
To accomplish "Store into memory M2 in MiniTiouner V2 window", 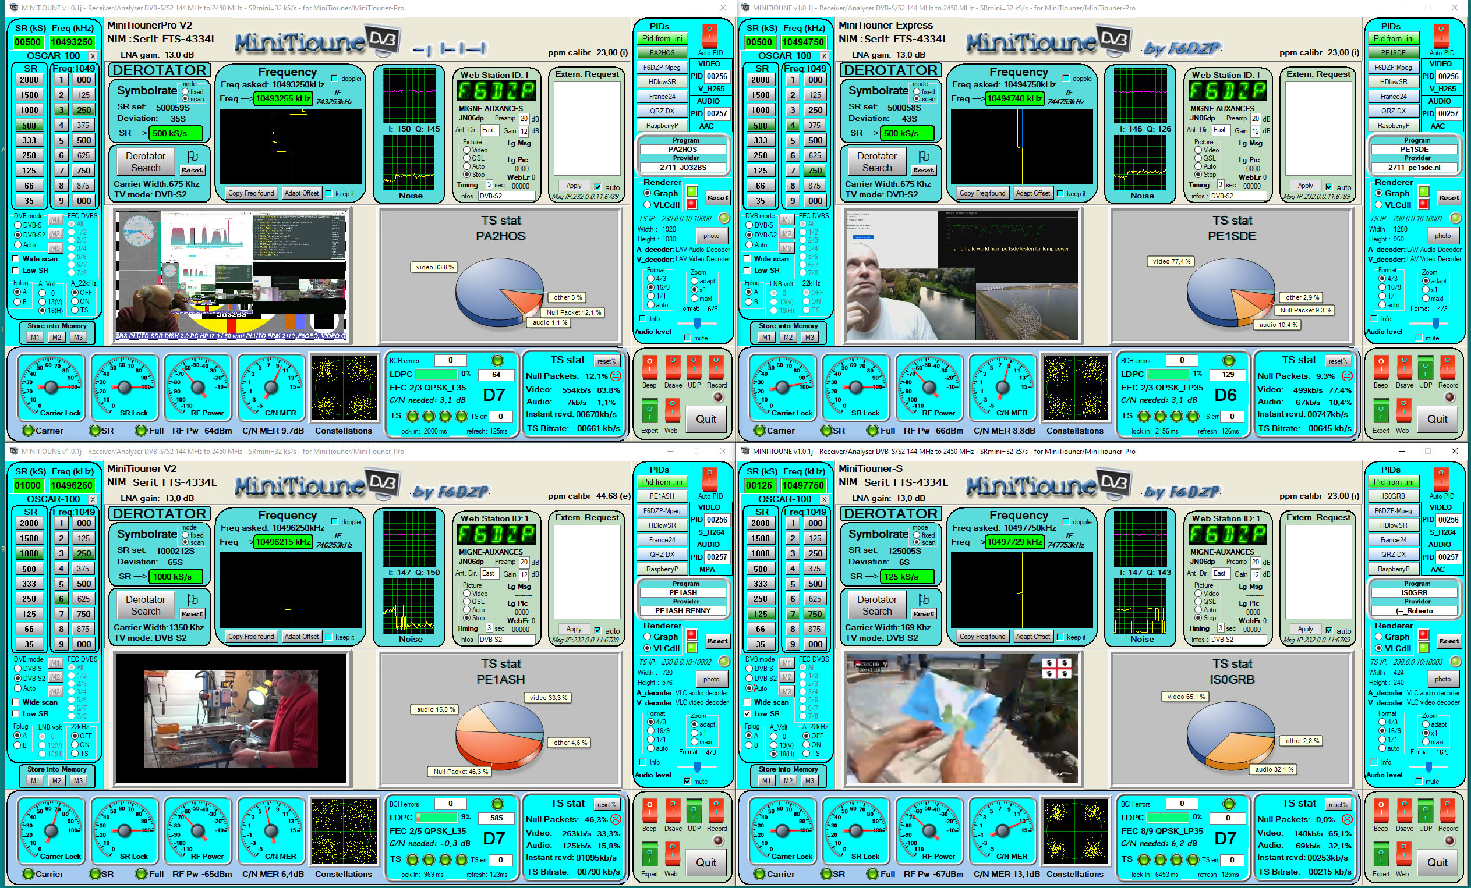I will [x=56, y=781].
